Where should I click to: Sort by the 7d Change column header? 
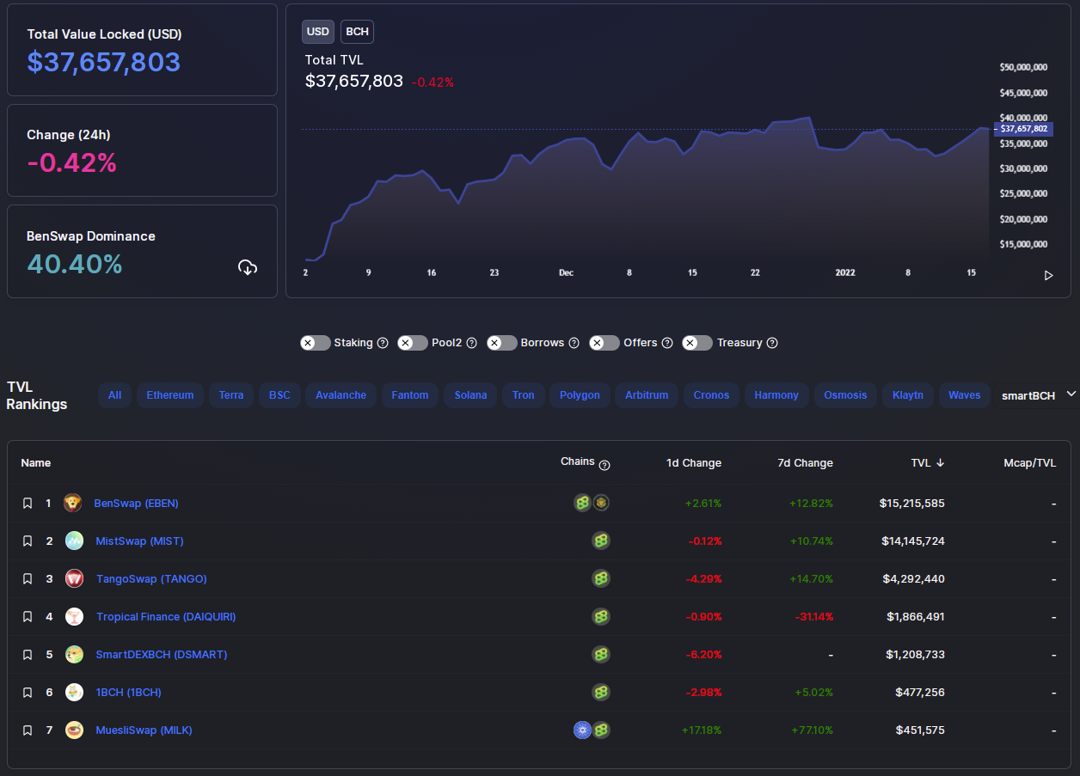805,462
